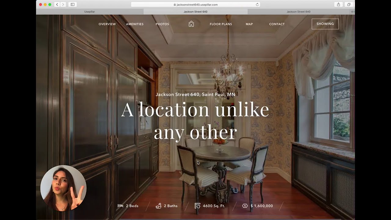Click the 4600 Sq. Ft. label
Image resolution: width=391 pixels, height=220 pixels.
click(x=214, y=206)
